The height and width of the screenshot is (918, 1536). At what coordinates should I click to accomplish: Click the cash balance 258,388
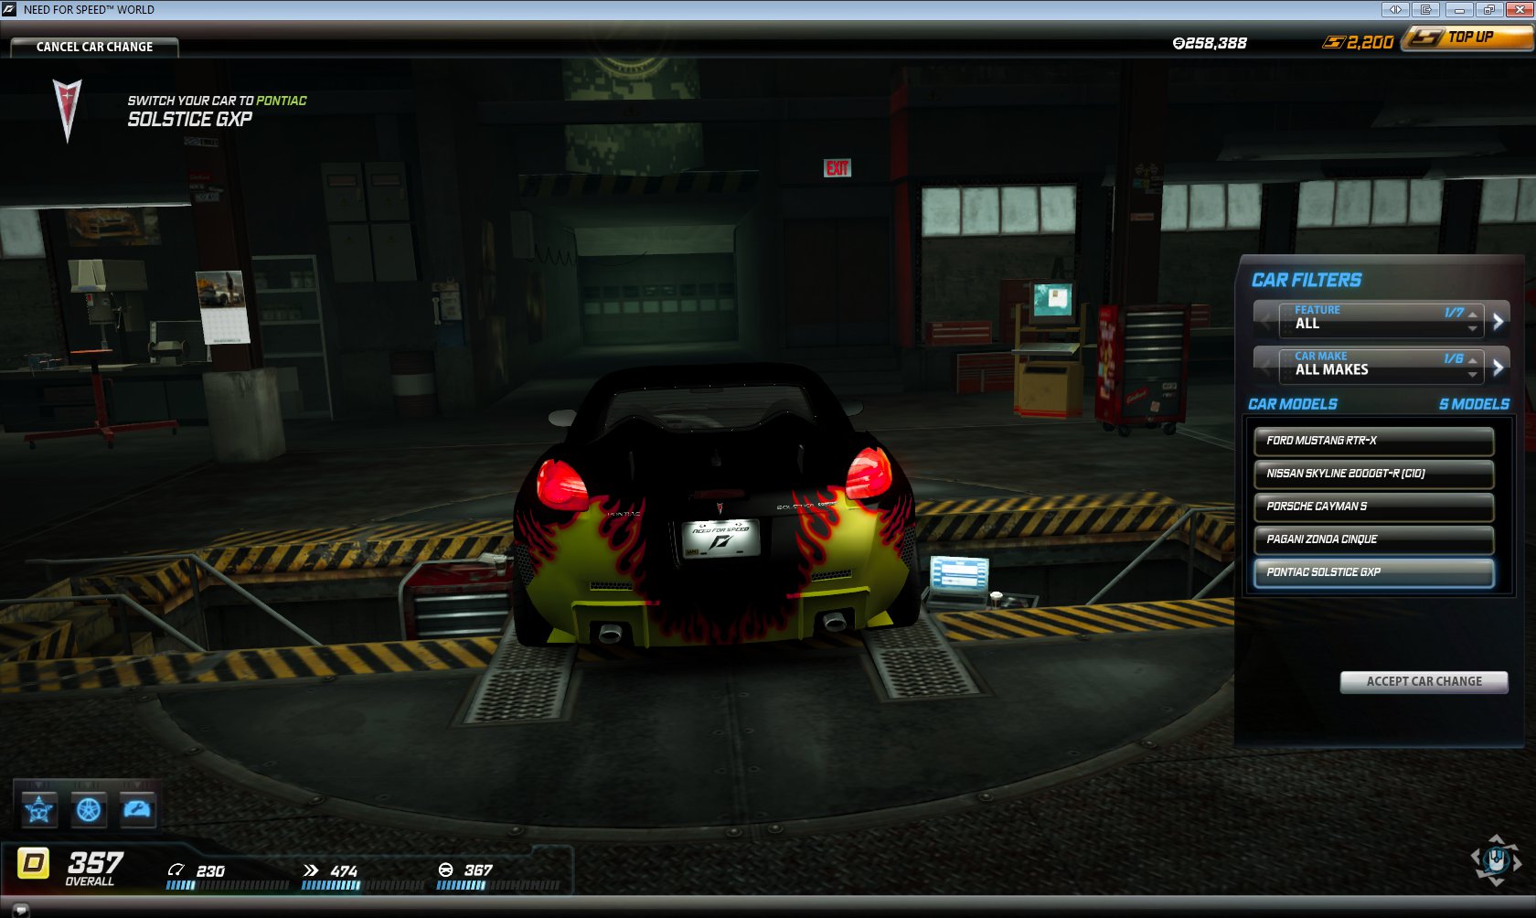pyautogui.click(x=1216, y=43)
